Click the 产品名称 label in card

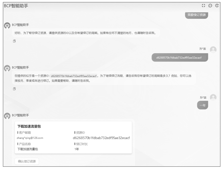[x=25, y=144]
